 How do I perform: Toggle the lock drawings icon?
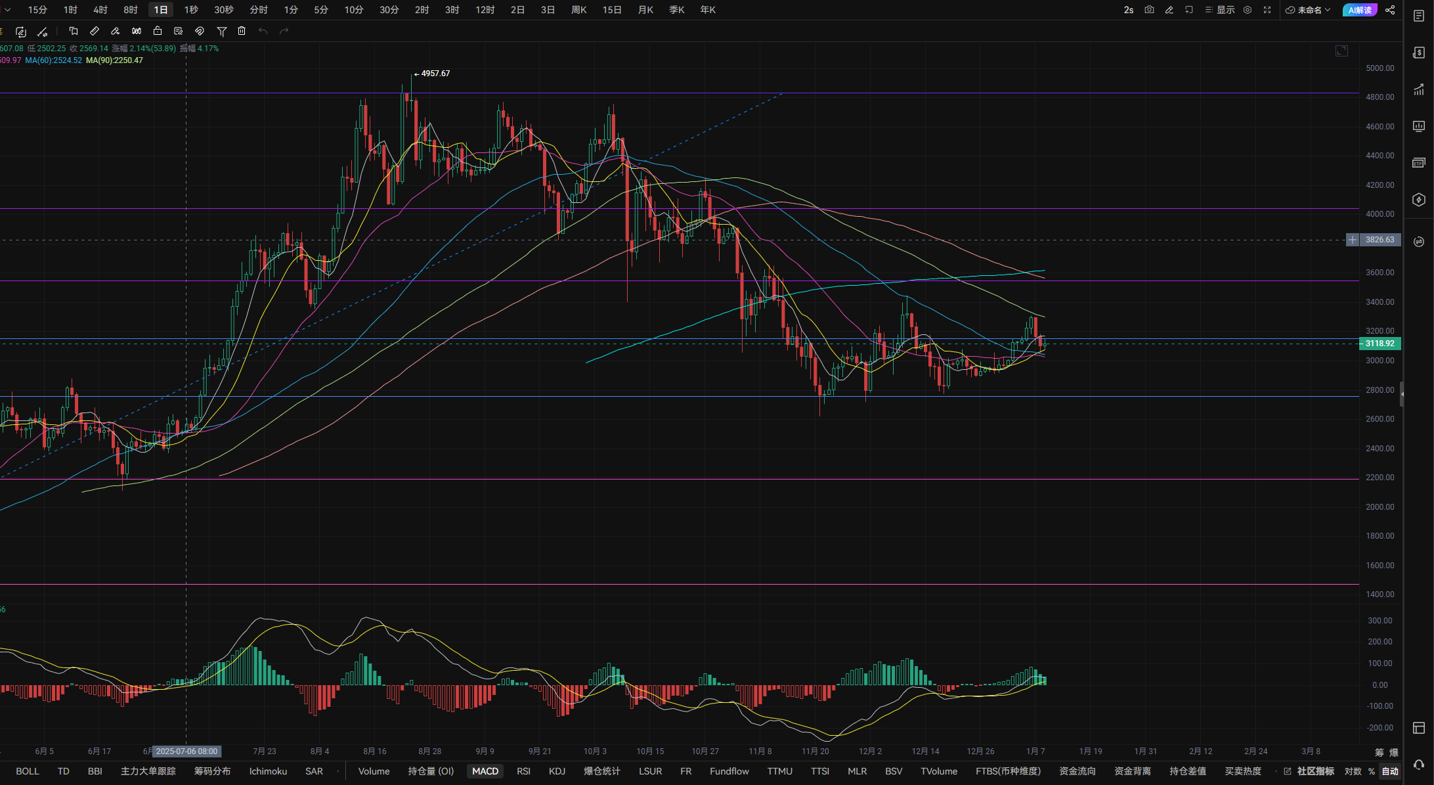point(158,31)
